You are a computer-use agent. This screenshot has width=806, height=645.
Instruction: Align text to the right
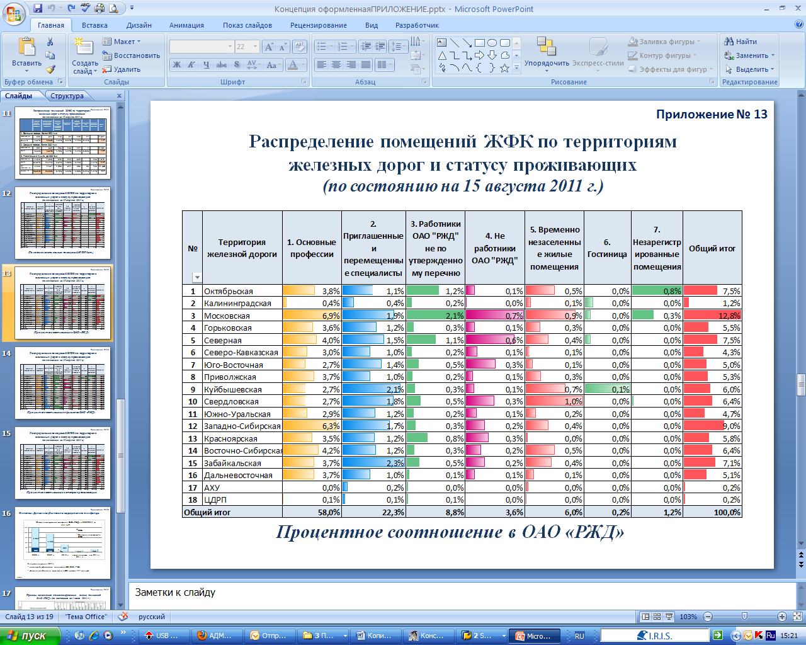[351, 64]
